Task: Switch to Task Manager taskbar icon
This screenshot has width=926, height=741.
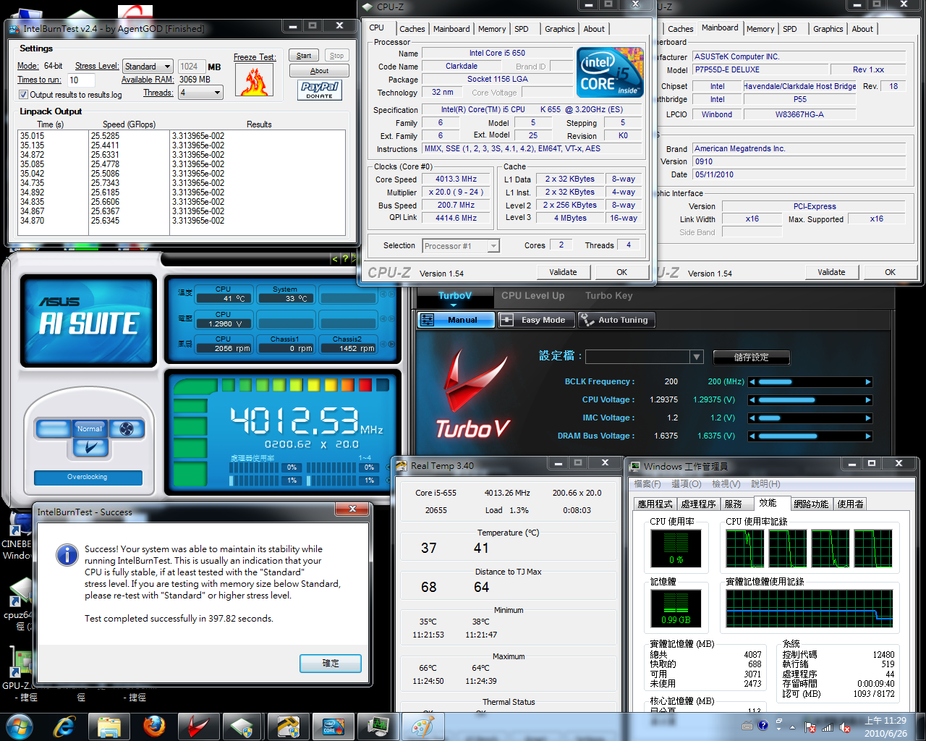Action: tap(377, 727)
